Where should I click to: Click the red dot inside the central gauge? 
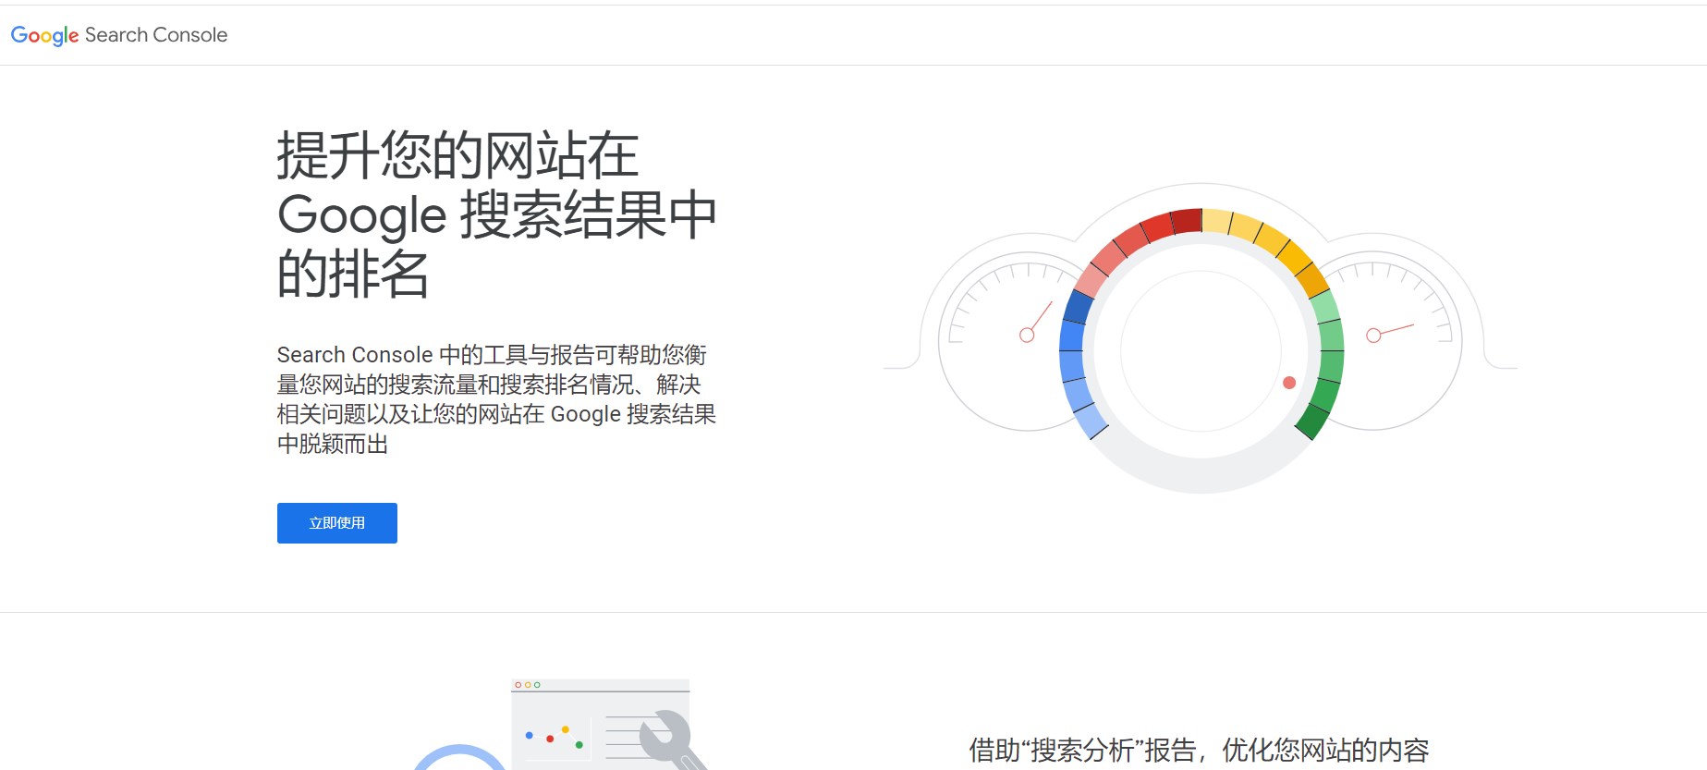coord(1289,383)
